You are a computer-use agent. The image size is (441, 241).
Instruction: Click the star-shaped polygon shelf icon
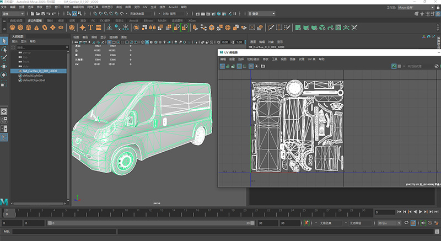pyautogui.click(x=83, y=27)
